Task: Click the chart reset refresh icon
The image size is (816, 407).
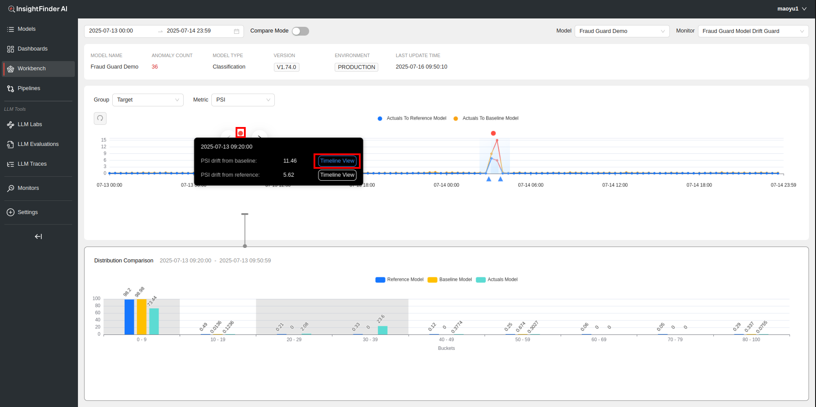Action: point(100,118)
